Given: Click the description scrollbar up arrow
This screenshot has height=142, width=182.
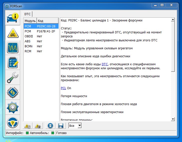Looking at the screenshot, I should click(173, 20).
